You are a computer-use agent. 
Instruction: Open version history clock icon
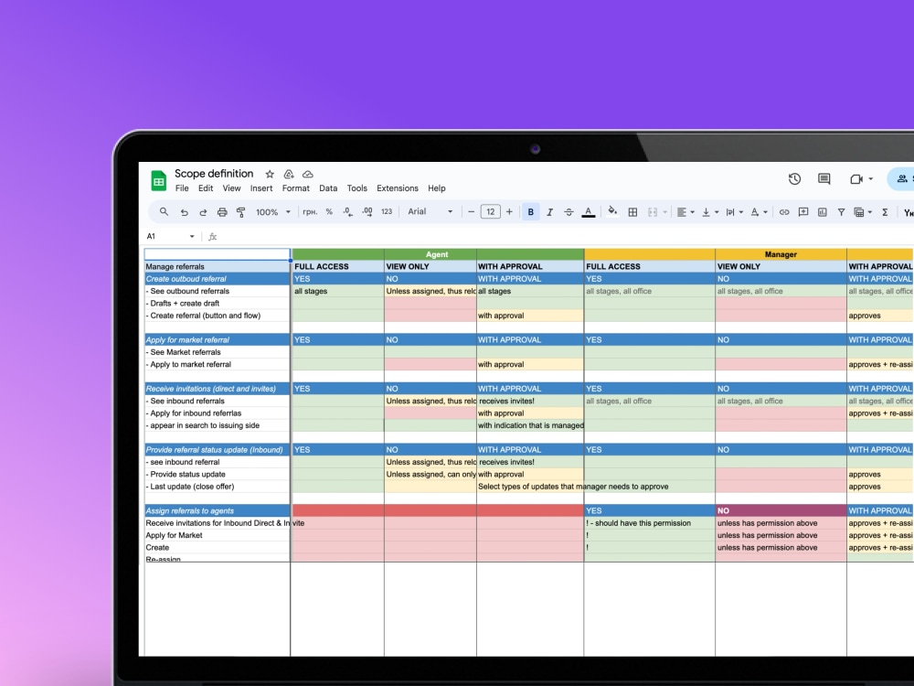794,179
